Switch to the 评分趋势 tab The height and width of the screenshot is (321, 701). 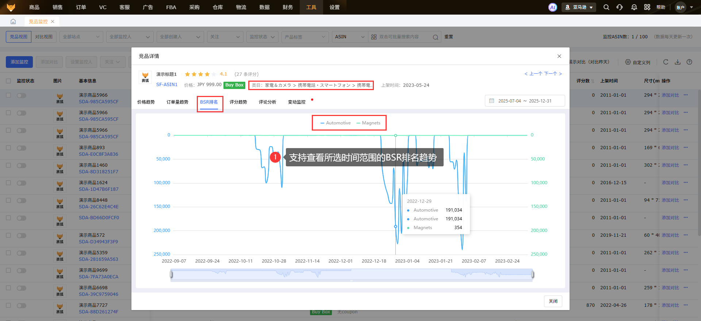click(238, 102)
